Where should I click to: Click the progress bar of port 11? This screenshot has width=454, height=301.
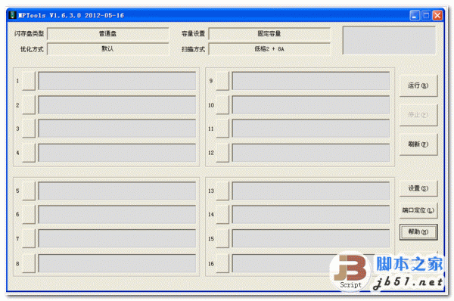[x=311, y=129]
